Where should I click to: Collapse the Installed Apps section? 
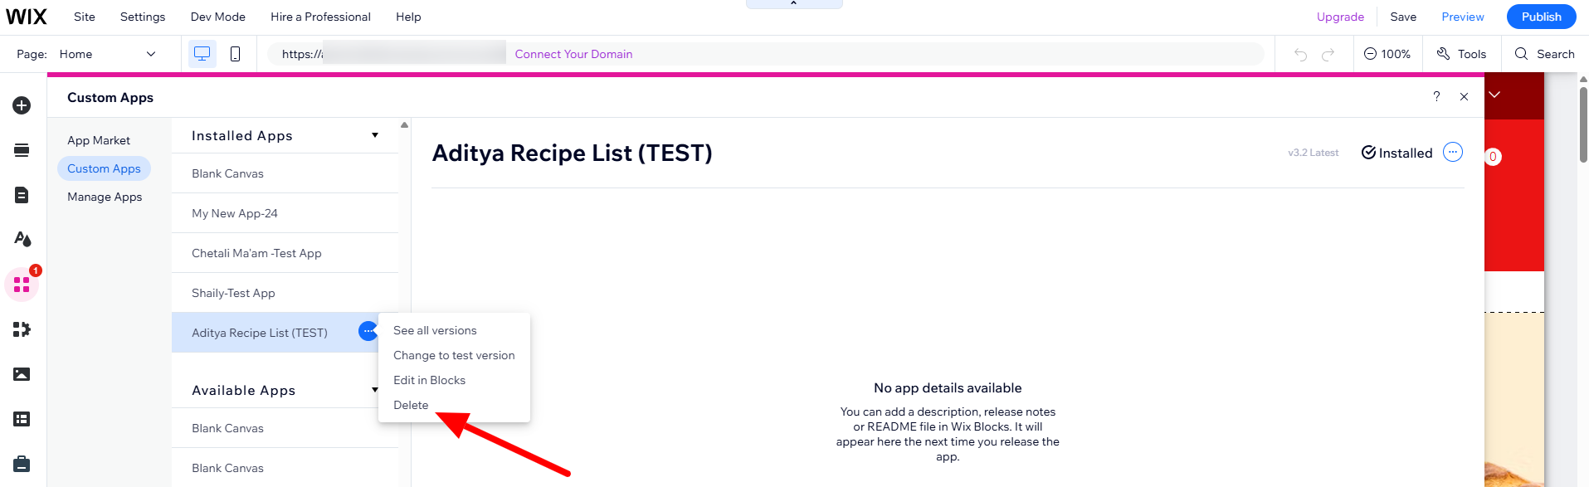pos(375,135)
